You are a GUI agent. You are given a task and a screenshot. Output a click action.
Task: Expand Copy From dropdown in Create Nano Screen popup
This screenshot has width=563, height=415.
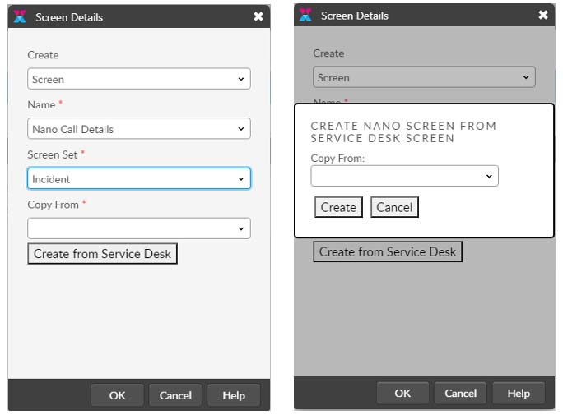pyautogui.click(x=404, y=176)
